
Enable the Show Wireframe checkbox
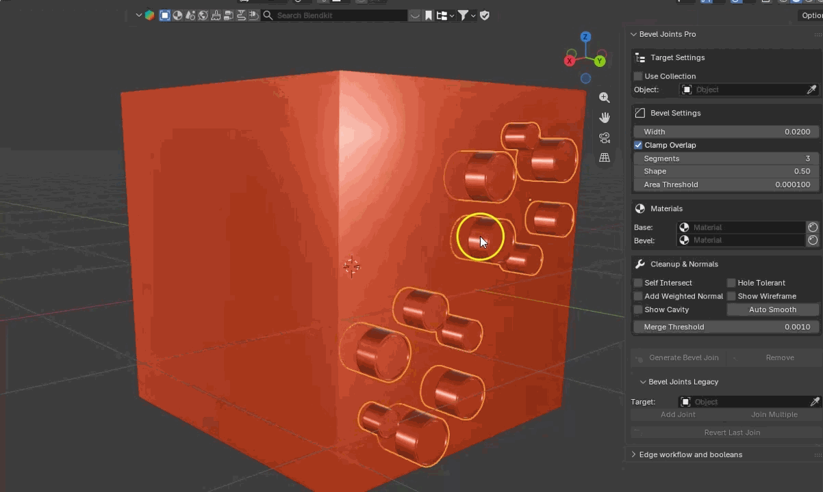[731, 296]
